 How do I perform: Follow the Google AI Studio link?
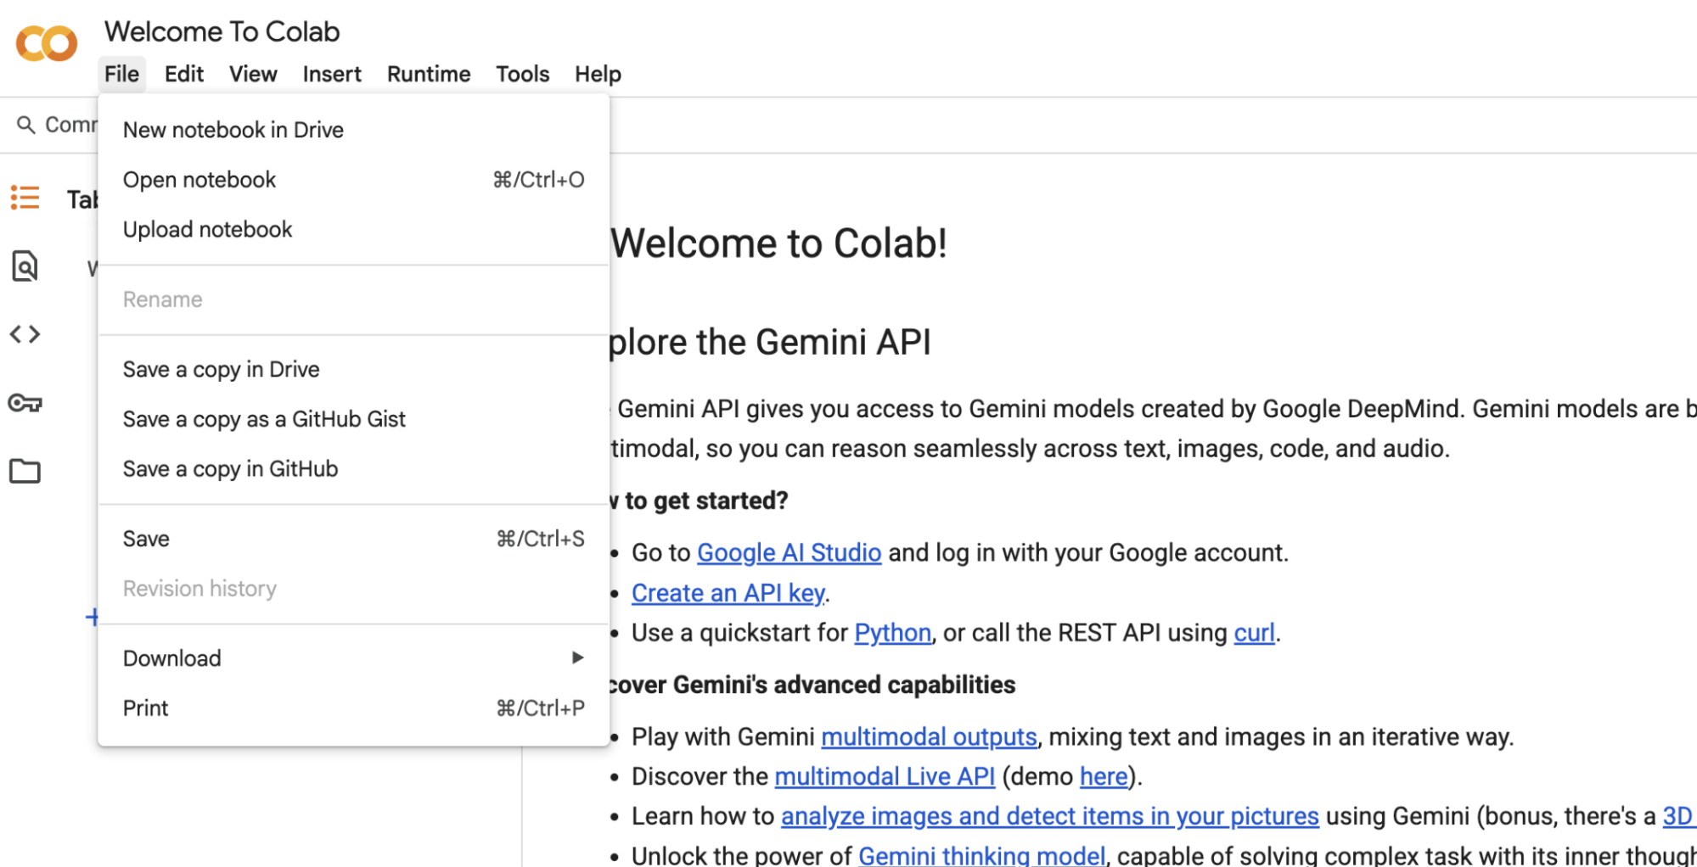click(x=789, y=553)
